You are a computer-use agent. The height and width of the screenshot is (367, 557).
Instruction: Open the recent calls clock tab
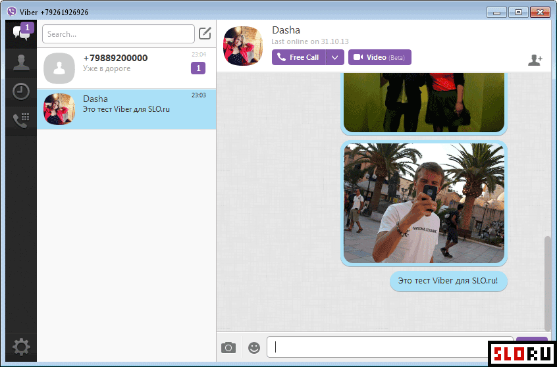pos(21,92)
